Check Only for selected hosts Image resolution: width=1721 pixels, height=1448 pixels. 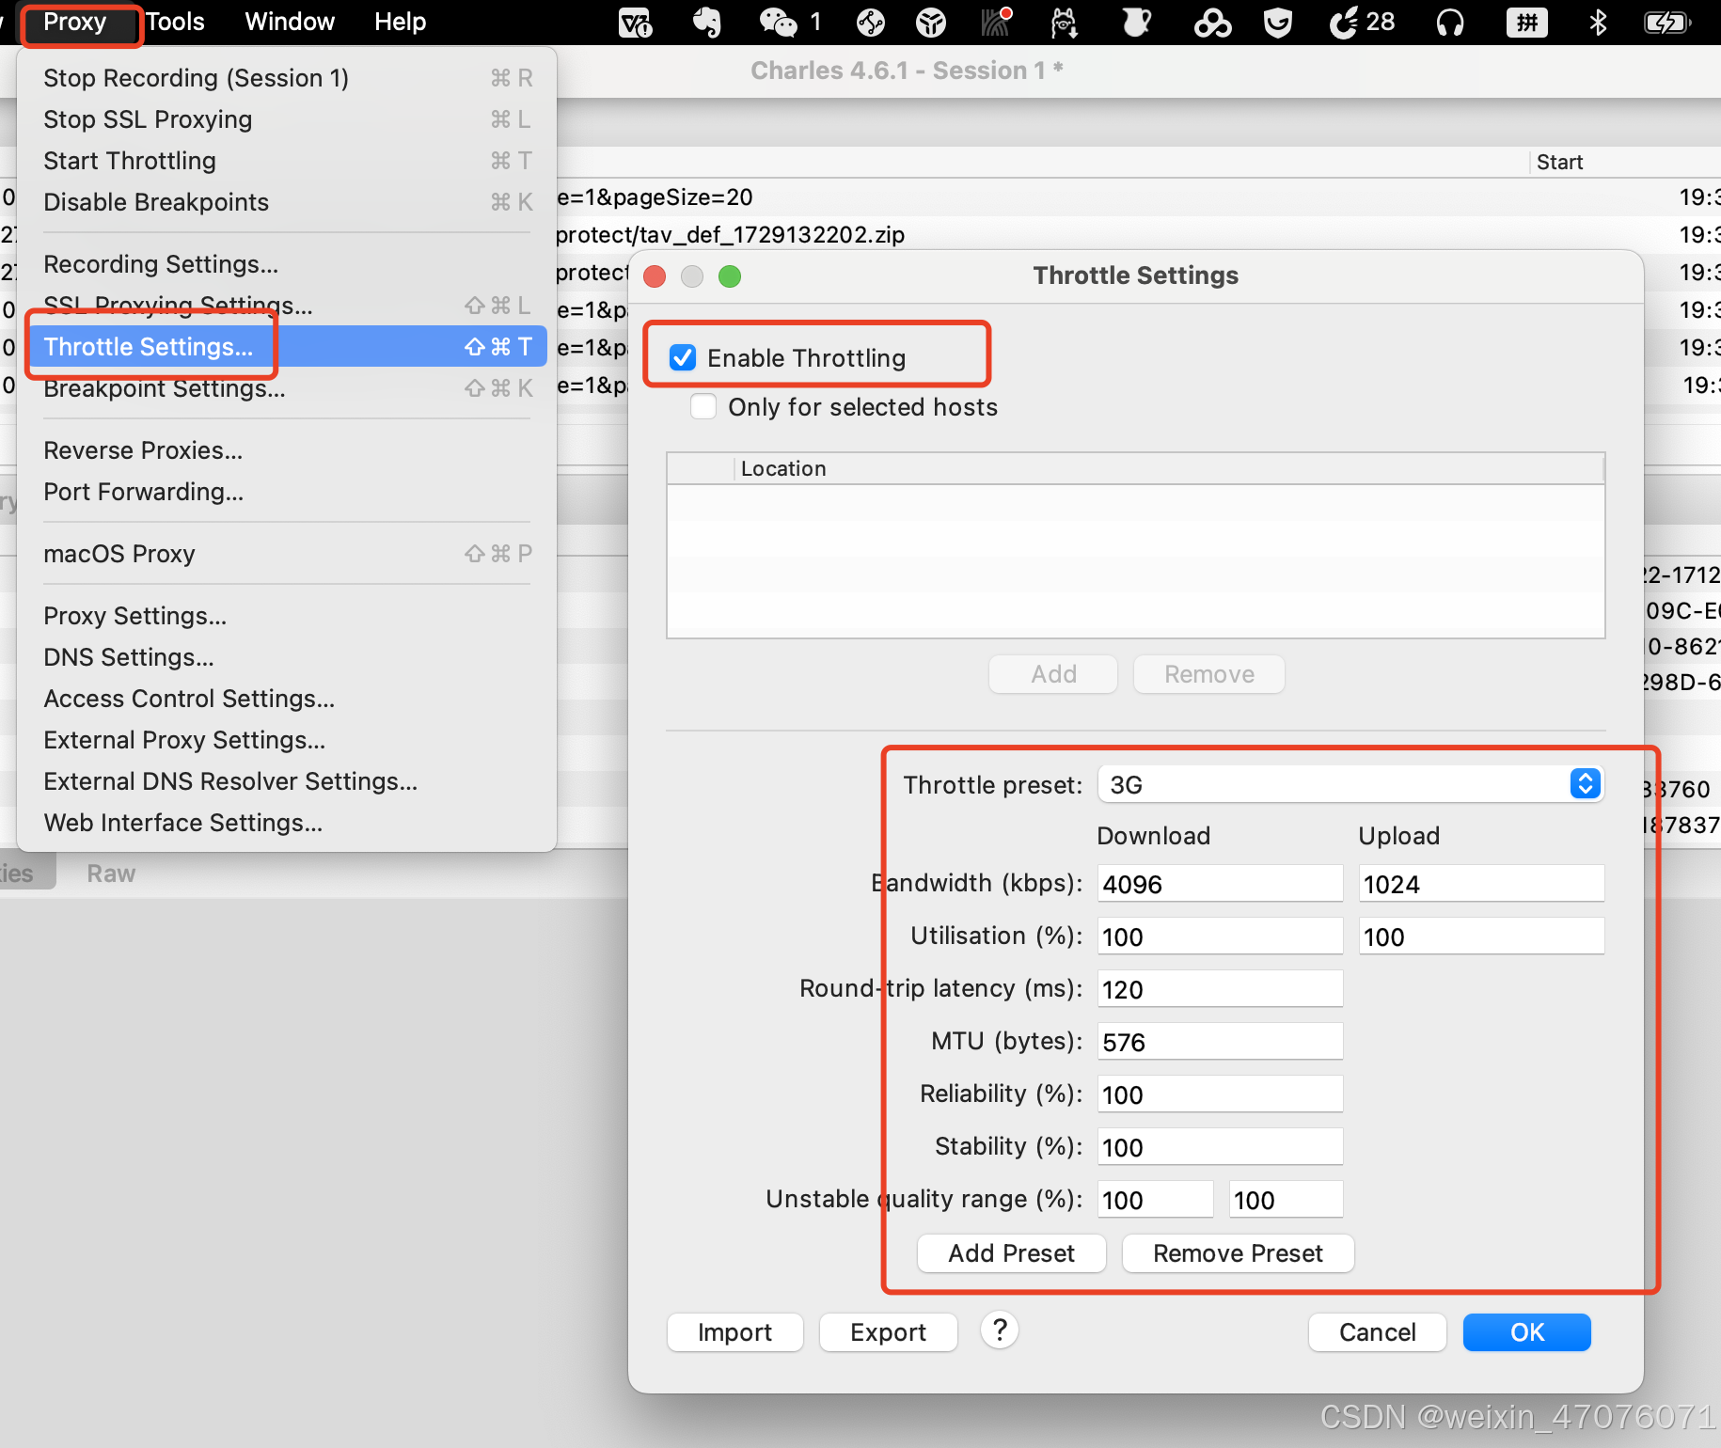[703, 406]
